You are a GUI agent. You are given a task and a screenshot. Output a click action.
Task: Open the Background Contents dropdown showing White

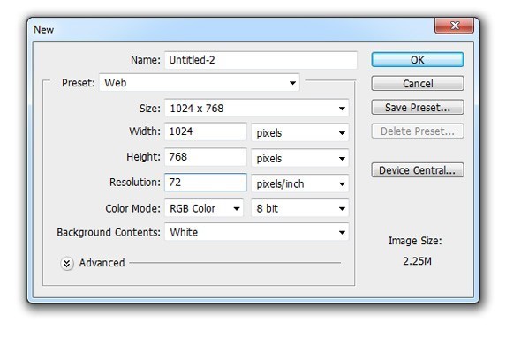coord(256,232)
